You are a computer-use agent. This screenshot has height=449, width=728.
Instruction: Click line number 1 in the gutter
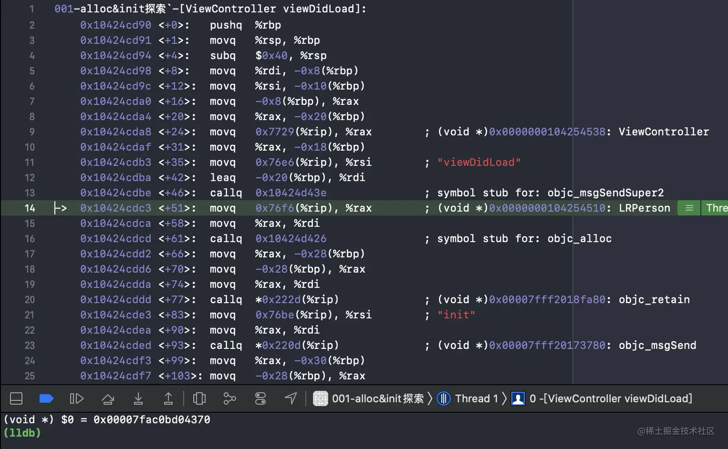pos(32,9)
